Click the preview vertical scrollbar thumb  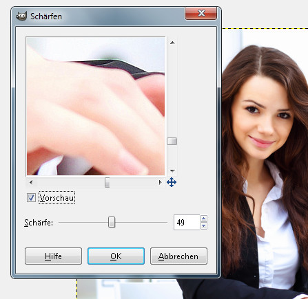172,141
